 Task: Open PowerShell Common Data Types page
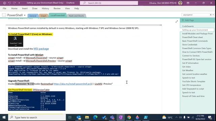[197, 48]
